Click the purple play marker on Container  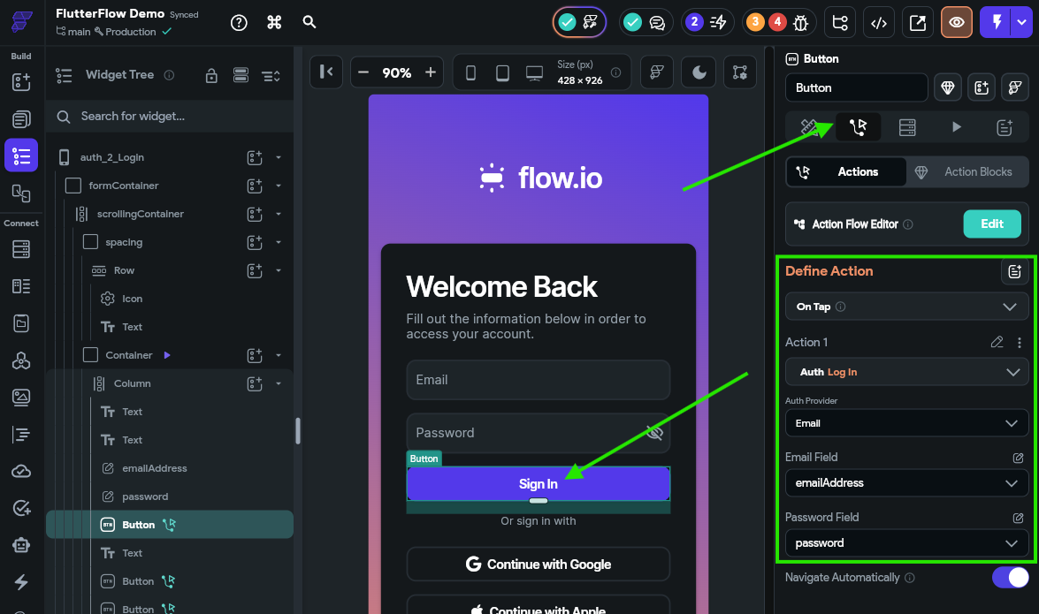click(167, 355)
